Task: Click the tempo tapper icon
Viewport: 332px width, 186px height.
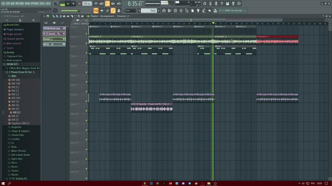Action: click(x=204, y=11)
